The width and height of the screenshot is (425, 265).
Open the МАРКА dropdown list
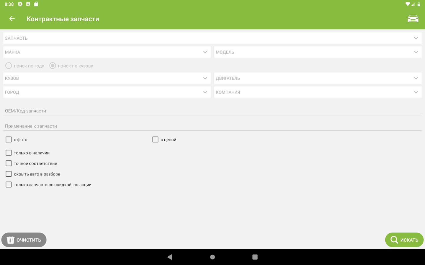[107, 52]
